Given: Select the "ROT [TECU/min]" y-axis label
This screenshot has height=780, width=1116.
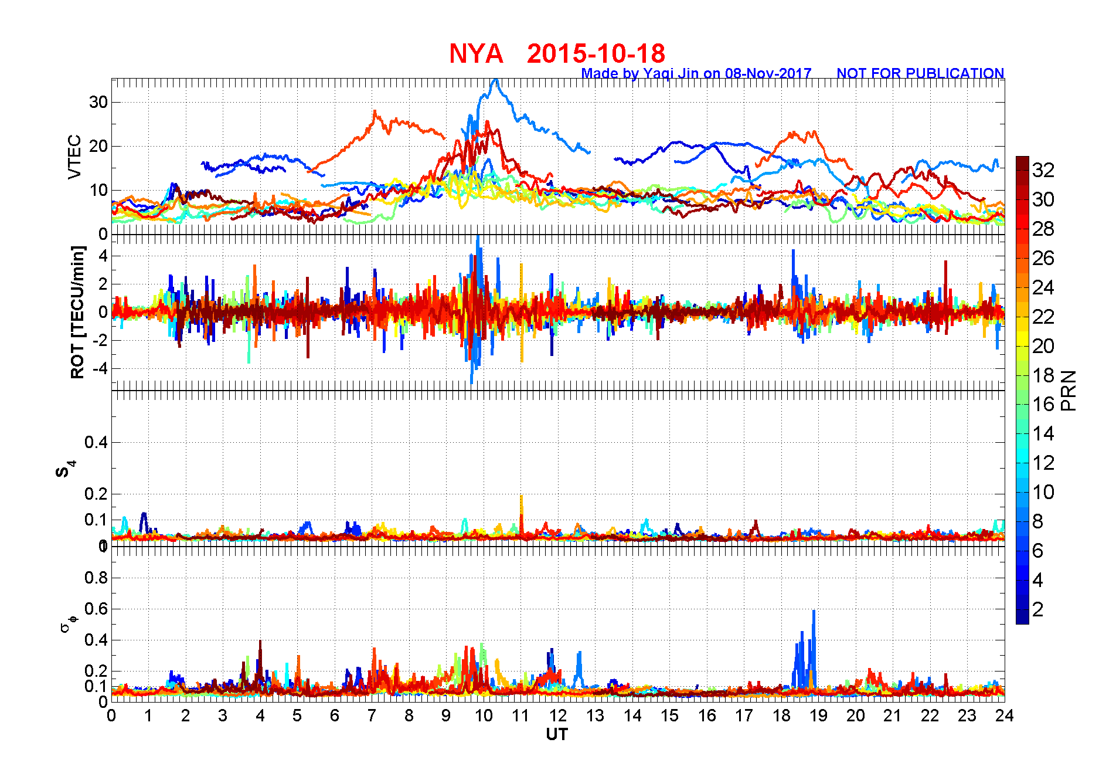Looking at the screenshot, I should click(x=77, y=312).
